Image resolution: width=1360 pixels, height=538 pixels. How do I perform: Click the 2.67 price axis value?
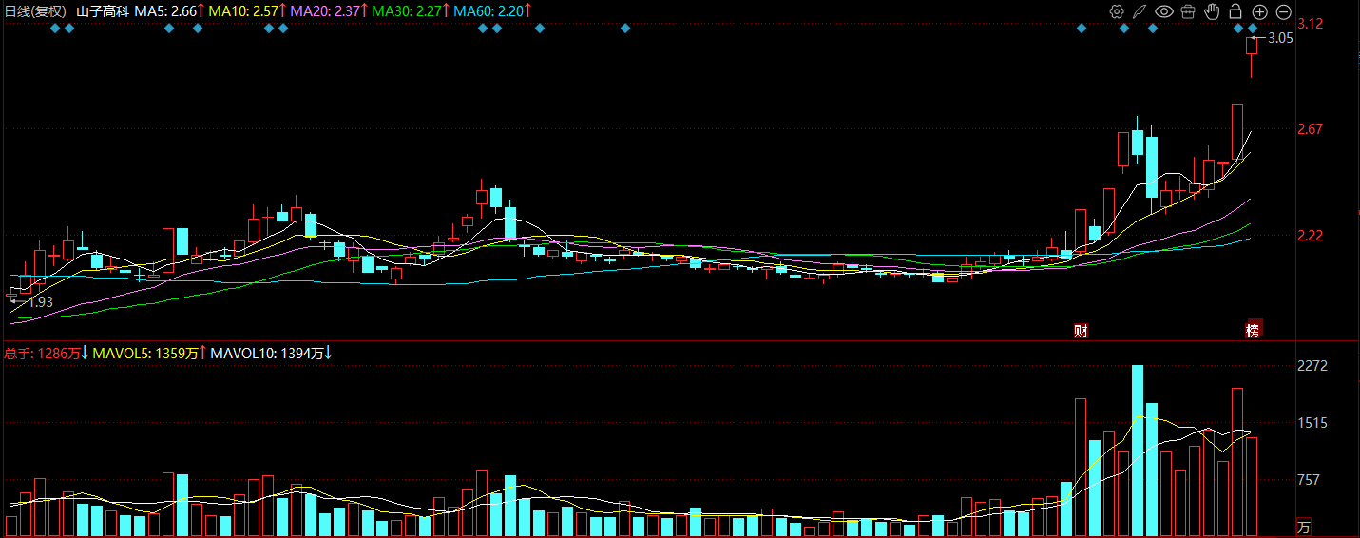1311,129
